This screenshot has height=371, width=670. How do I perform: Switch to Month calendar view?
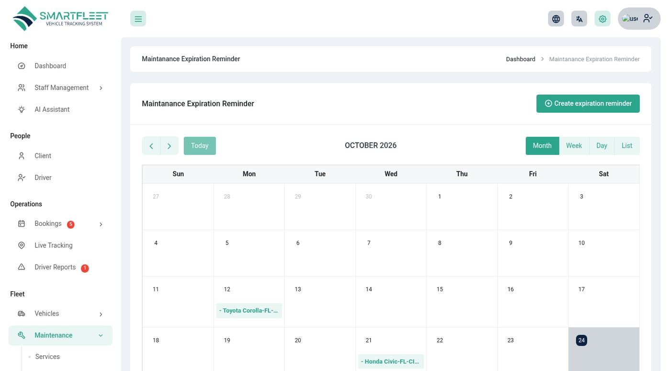[542, 146]
